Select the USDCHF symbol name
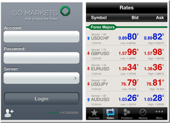Screen dimensions: 170x123 point(100,38)
